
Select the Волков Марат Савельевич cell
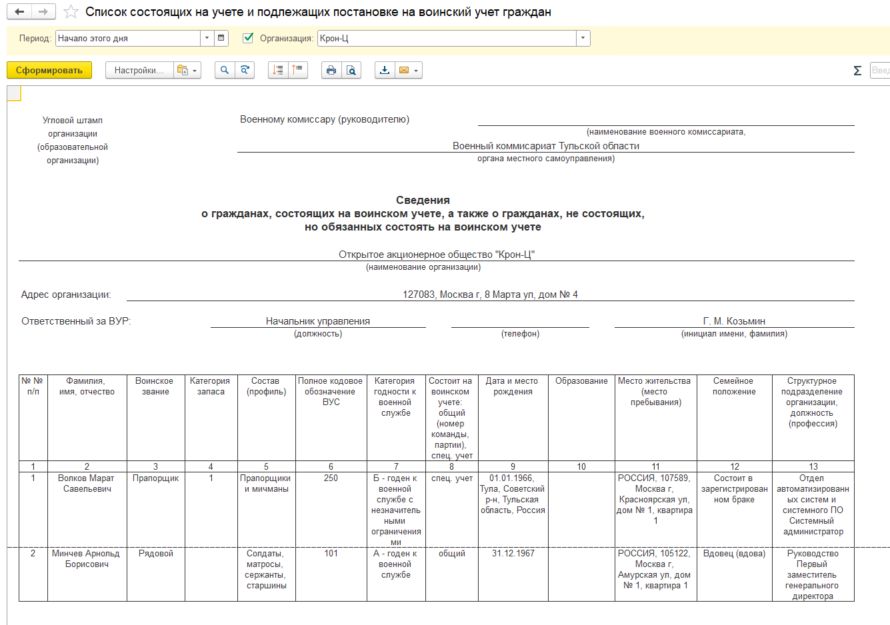coord(87,510)
